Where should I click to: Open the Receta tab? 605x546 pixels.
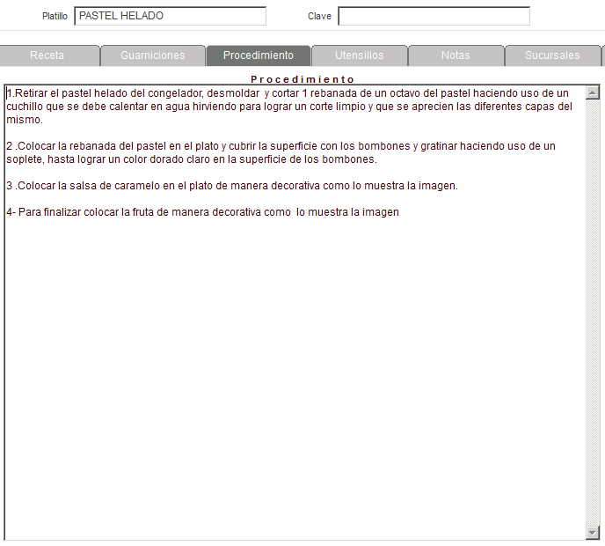click(x=47, y=55)
